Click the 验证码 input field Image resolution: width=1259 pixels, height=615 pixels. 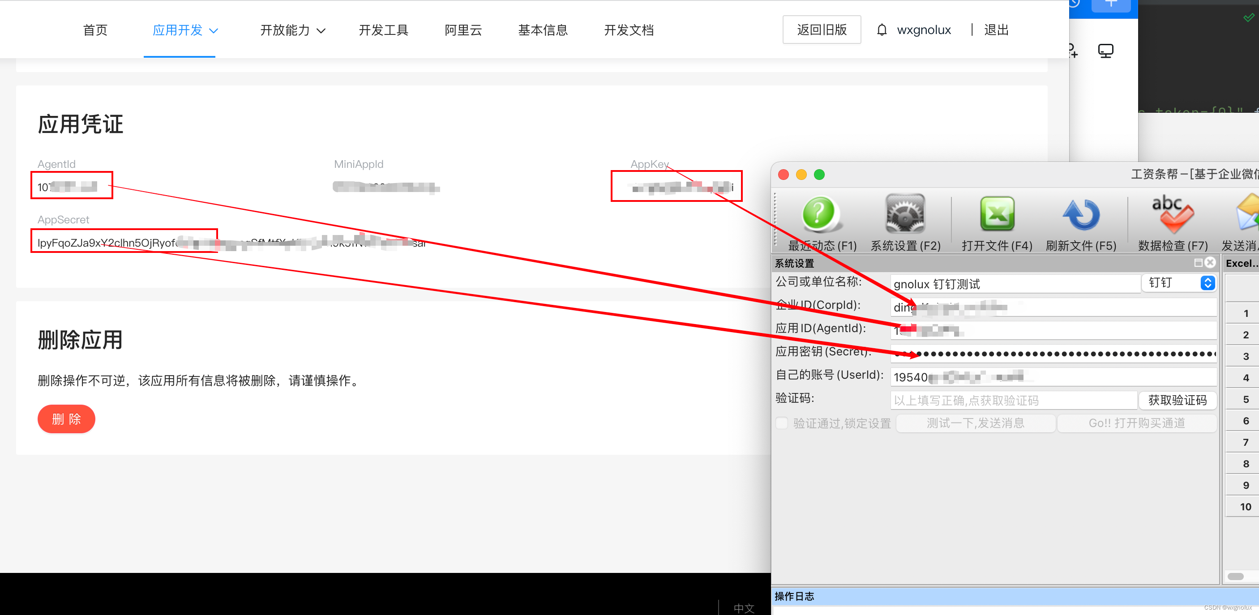point(1013,400)
